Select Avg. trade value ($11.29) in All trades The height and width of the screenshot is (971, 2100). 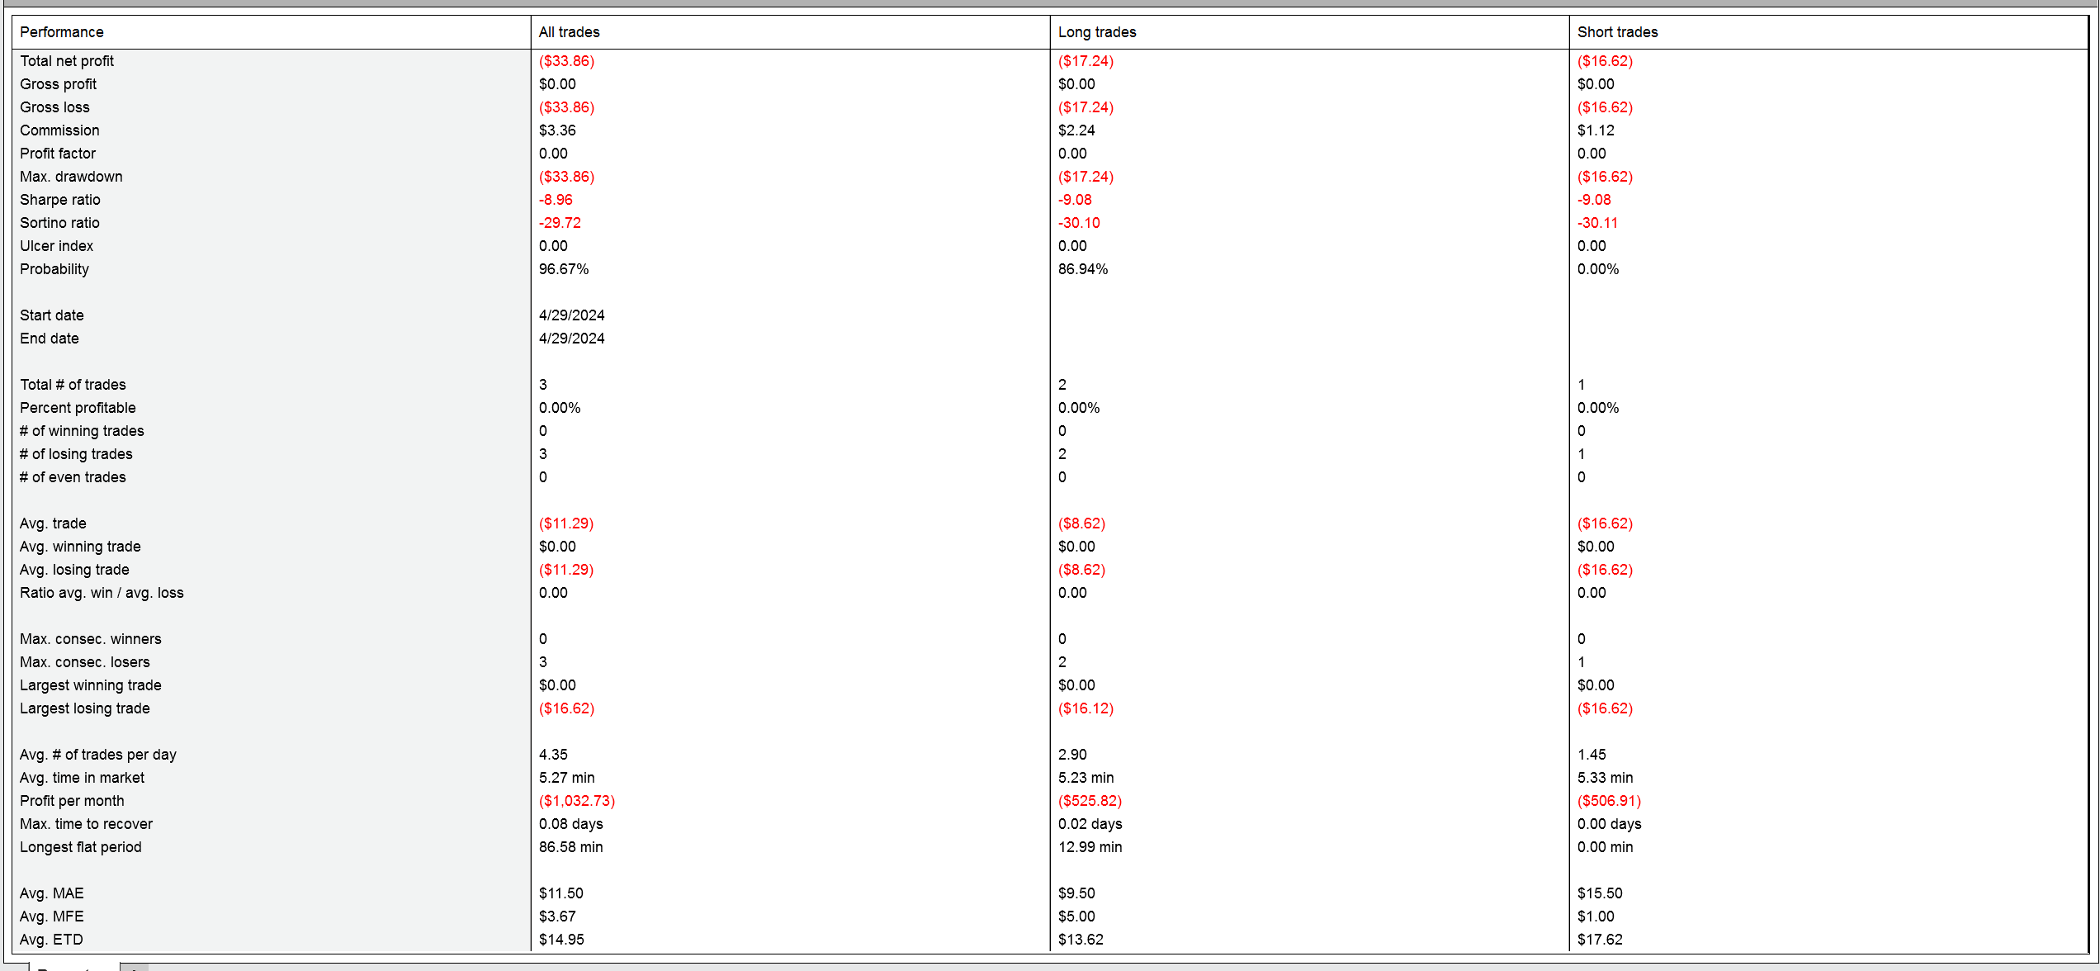coord(566,523)
